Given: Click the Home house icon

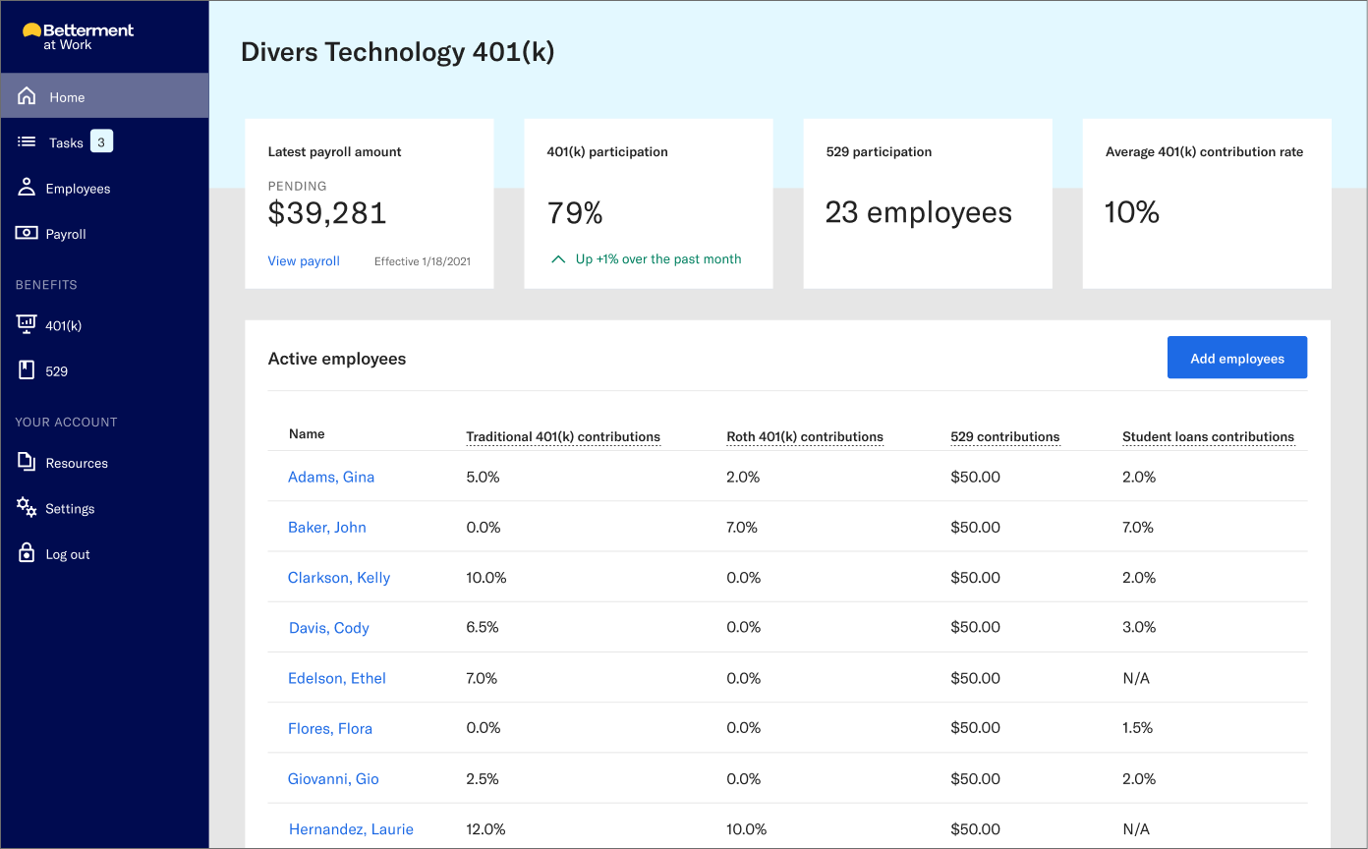Looking at the screenshot, I should (28, 96).
